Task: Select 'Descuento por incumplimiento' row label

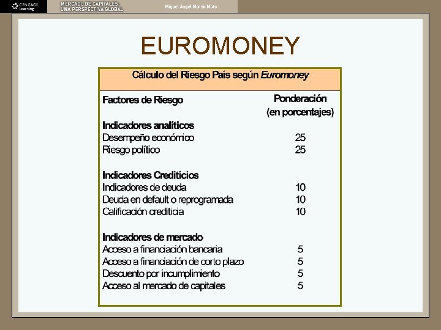Action: pos(161,274)
